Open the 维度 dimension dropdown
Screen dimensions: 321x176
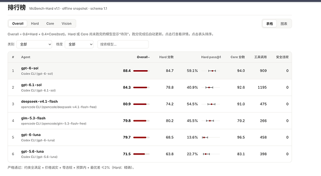(x=79, y=45)
